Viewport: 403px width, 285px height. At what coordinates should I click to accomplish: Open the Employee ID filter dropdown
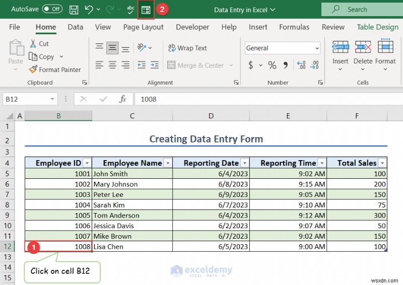pyautogui.click(x=87, y=163)
